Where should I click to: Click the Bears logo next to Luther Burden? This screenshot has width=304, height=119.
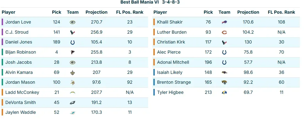[224, 32]
